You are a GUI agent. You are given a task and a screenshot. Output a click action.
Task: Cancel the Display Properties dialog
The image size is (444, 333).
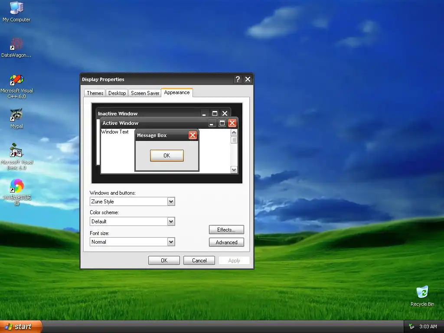pos(199,261)
